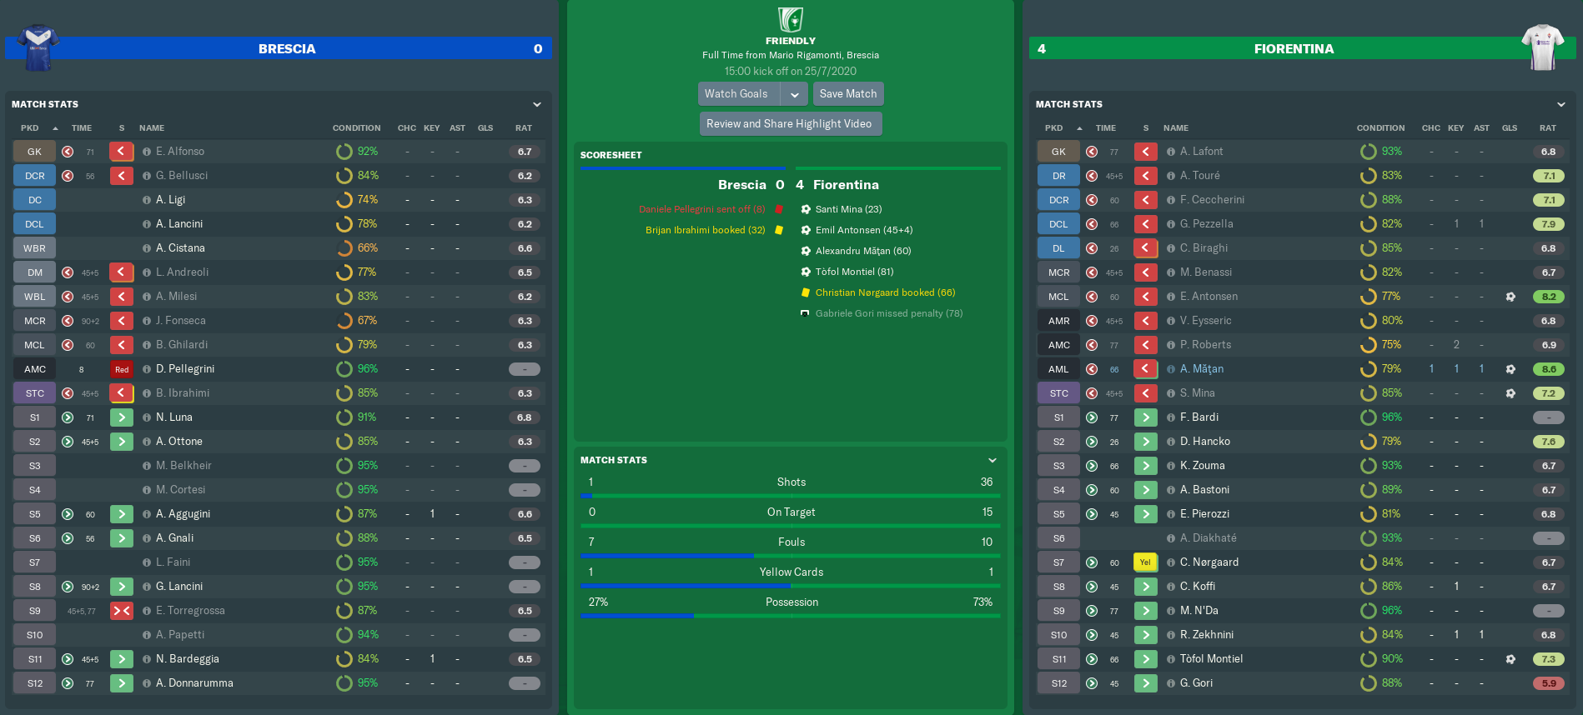Viewport: 1583px width, 715px height.
Task: Click the Friendly competition logo
Action: coord(790,19)
